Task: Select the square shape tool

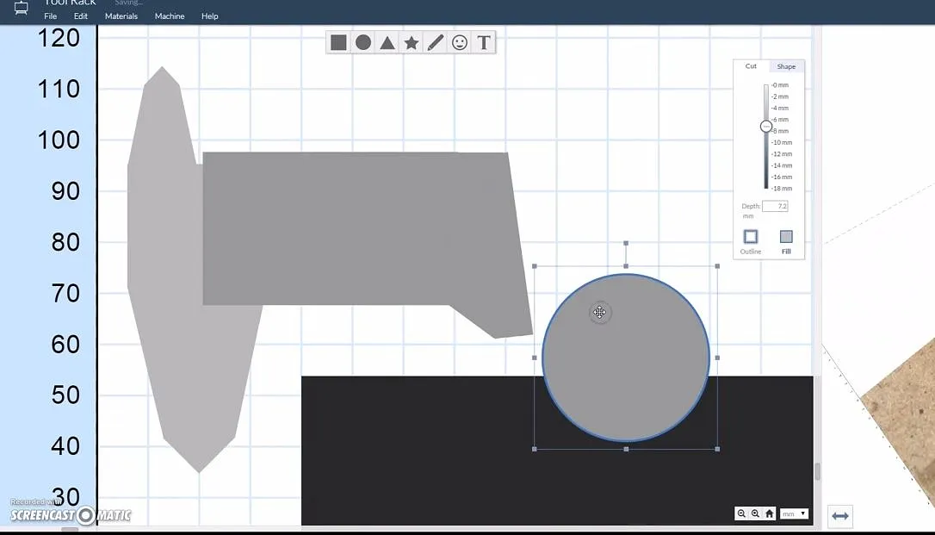Action: click(338, 42)
